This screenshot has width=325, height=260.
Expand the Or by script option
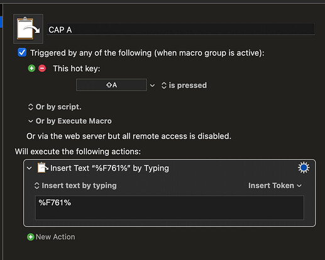(55, 107)
